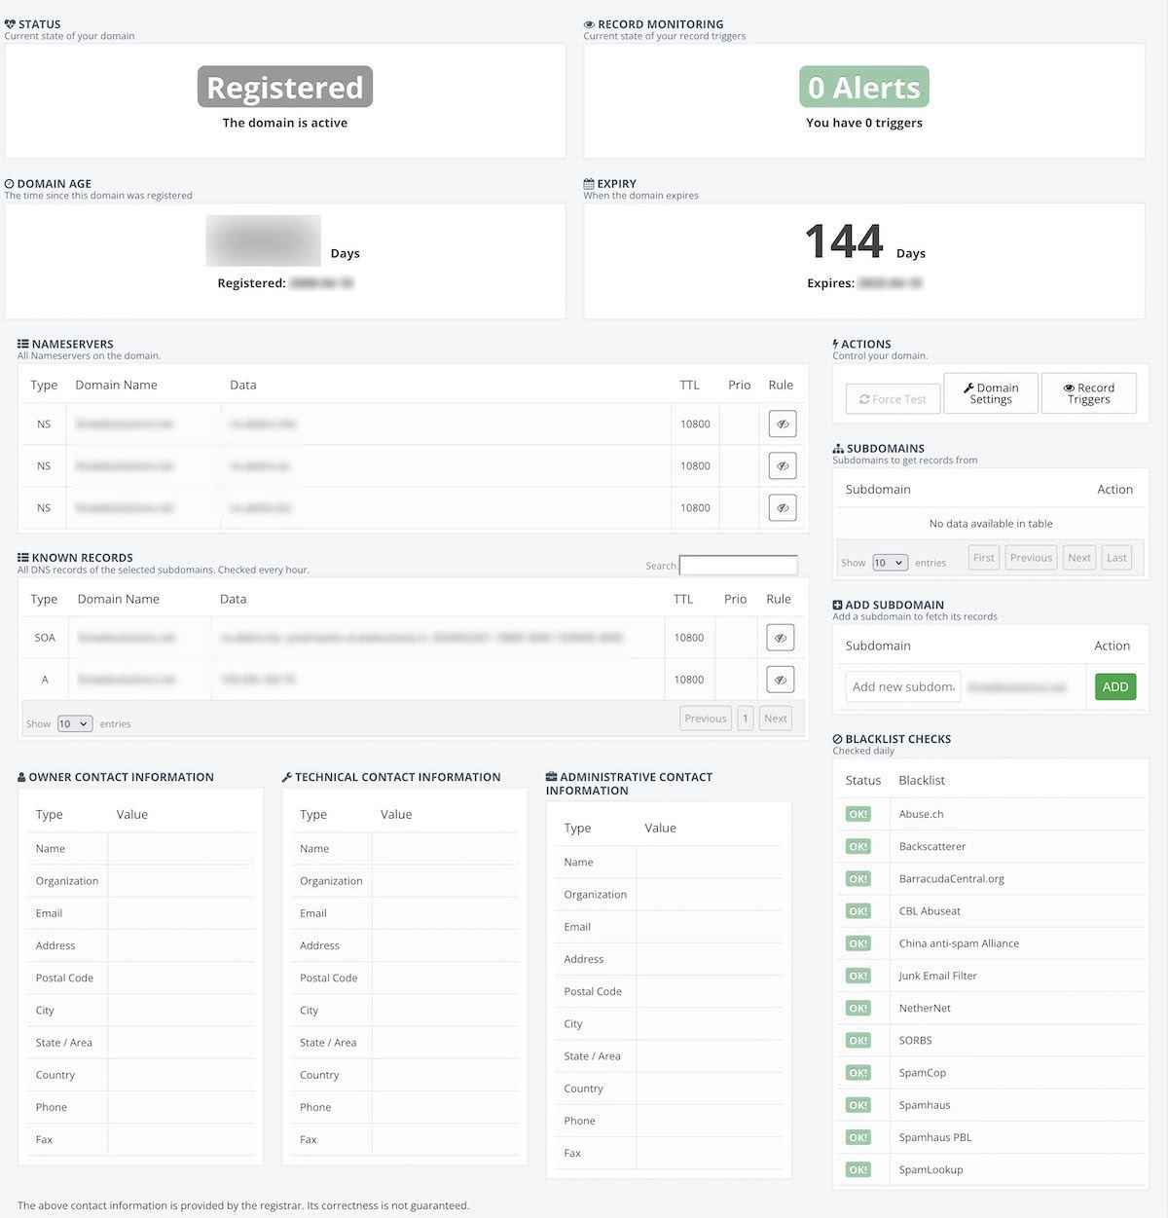Click the Known Records search field
Viewport: 1168px width, 1218px height.
click(x=738, y=565)
